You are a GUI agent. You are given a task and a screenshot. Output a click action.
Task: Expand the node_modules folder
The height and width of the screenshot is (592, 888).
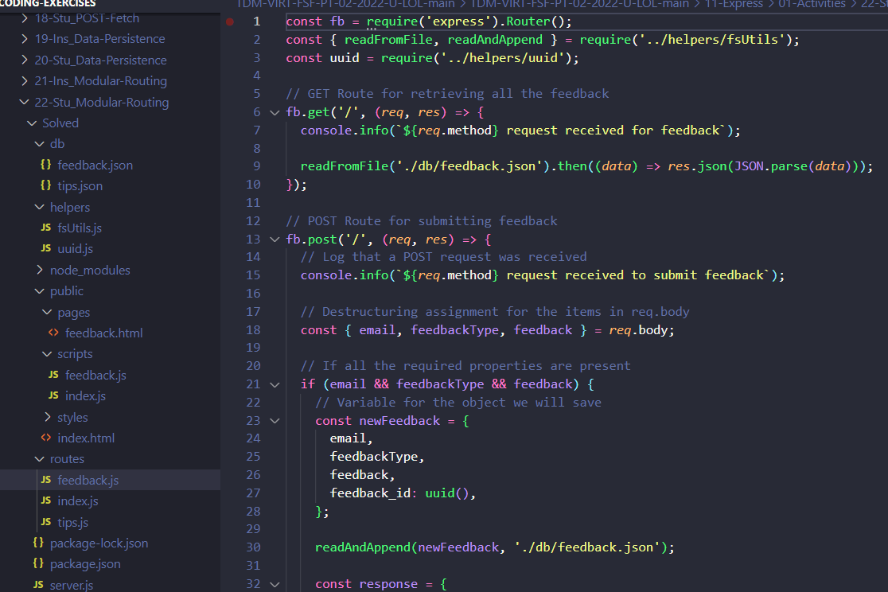coord(40,271)
